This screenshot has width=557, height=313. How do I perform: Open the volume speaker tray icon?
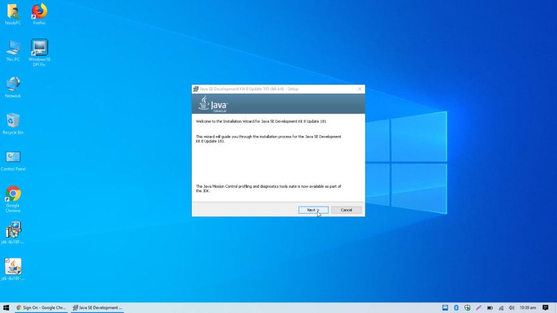coord(511,308)
